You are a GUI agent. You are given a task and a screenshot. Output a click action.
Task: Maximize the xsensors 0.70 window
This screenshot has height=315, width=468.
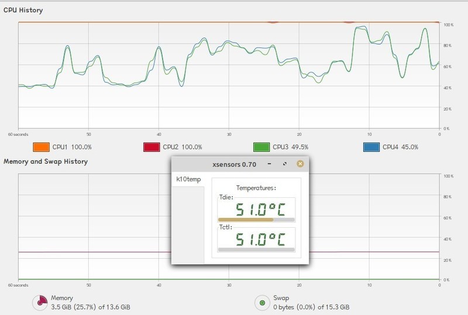tap(285, 164)
